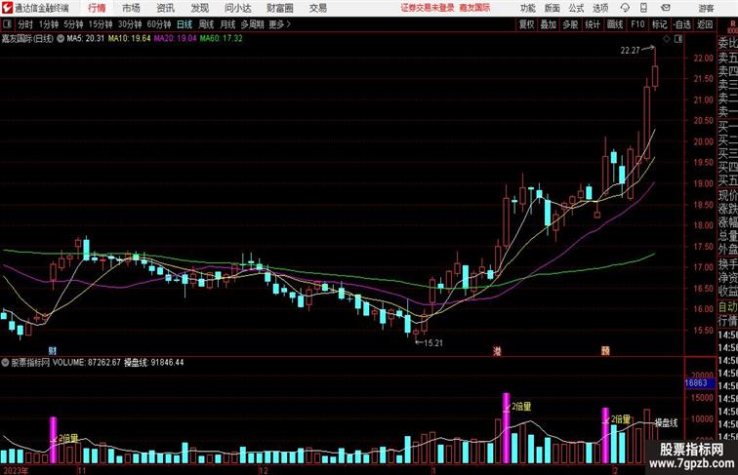Screen dimensions: 738x475
Task: Toggle the left panel layout icon
Action: [7, 24]
